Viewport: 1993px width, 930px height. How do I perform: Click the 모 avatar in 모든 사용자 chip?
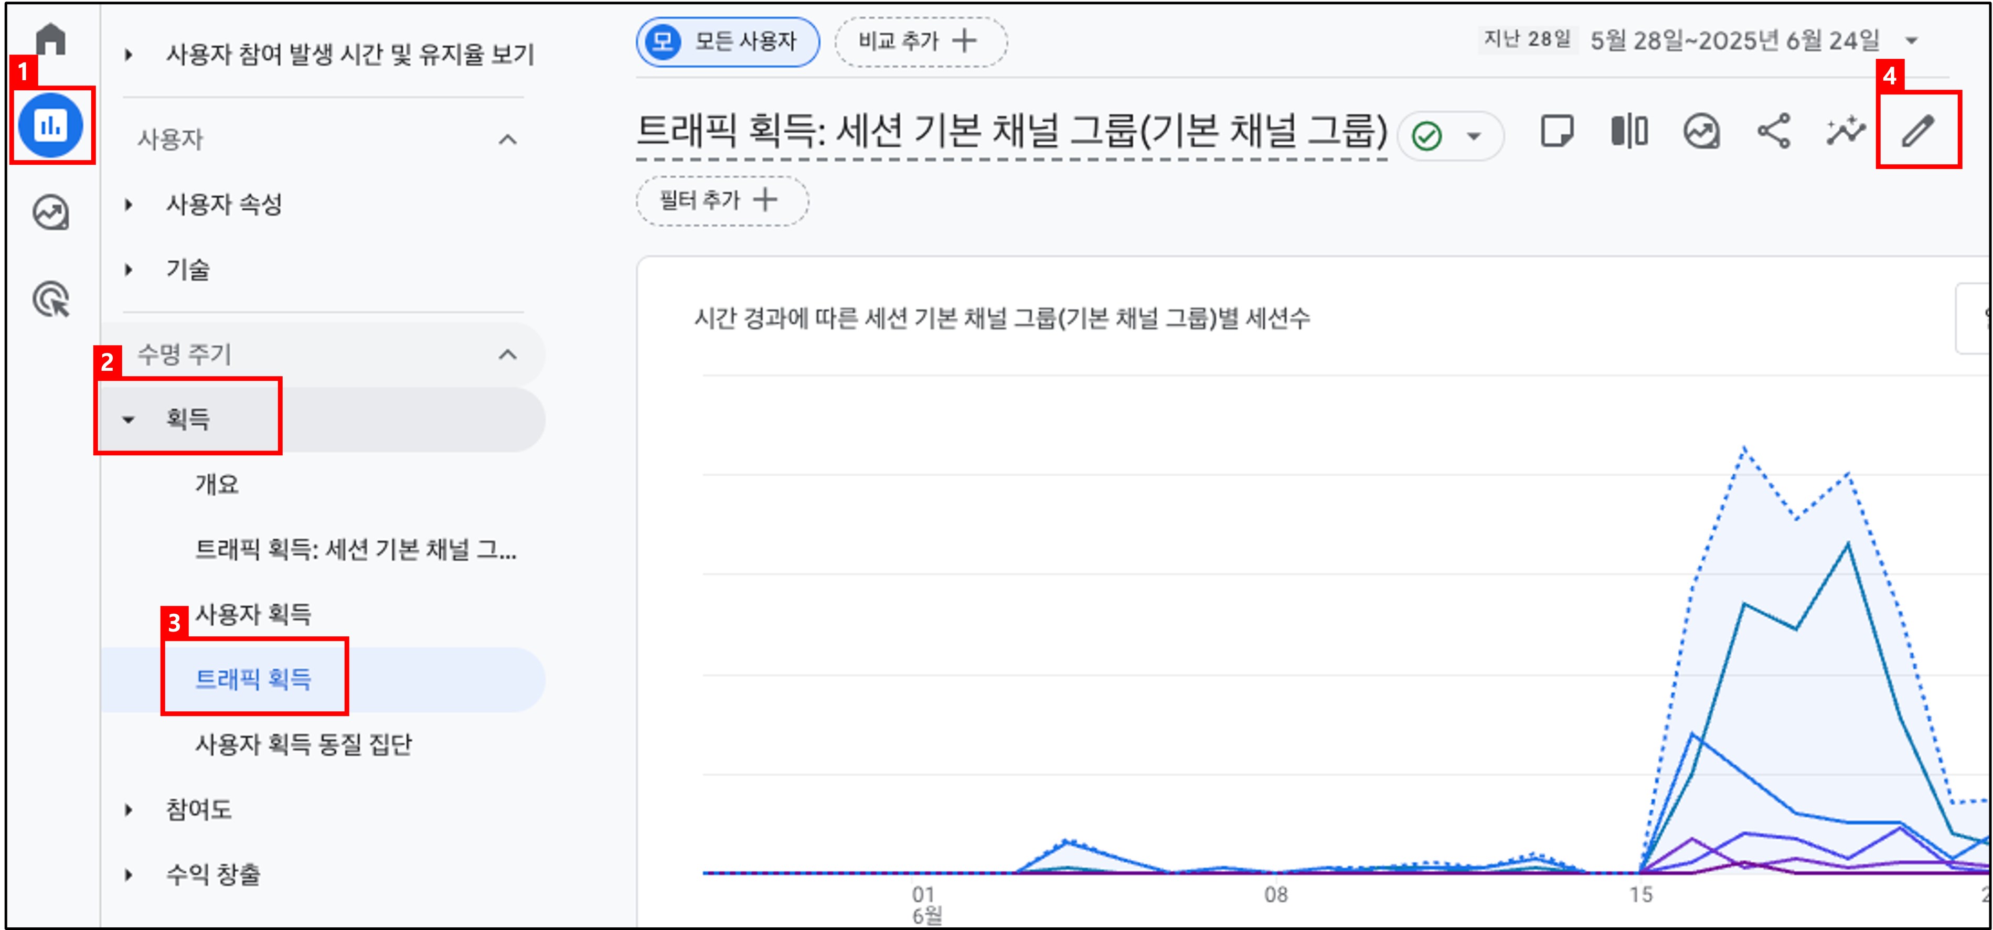pos(663,41)
